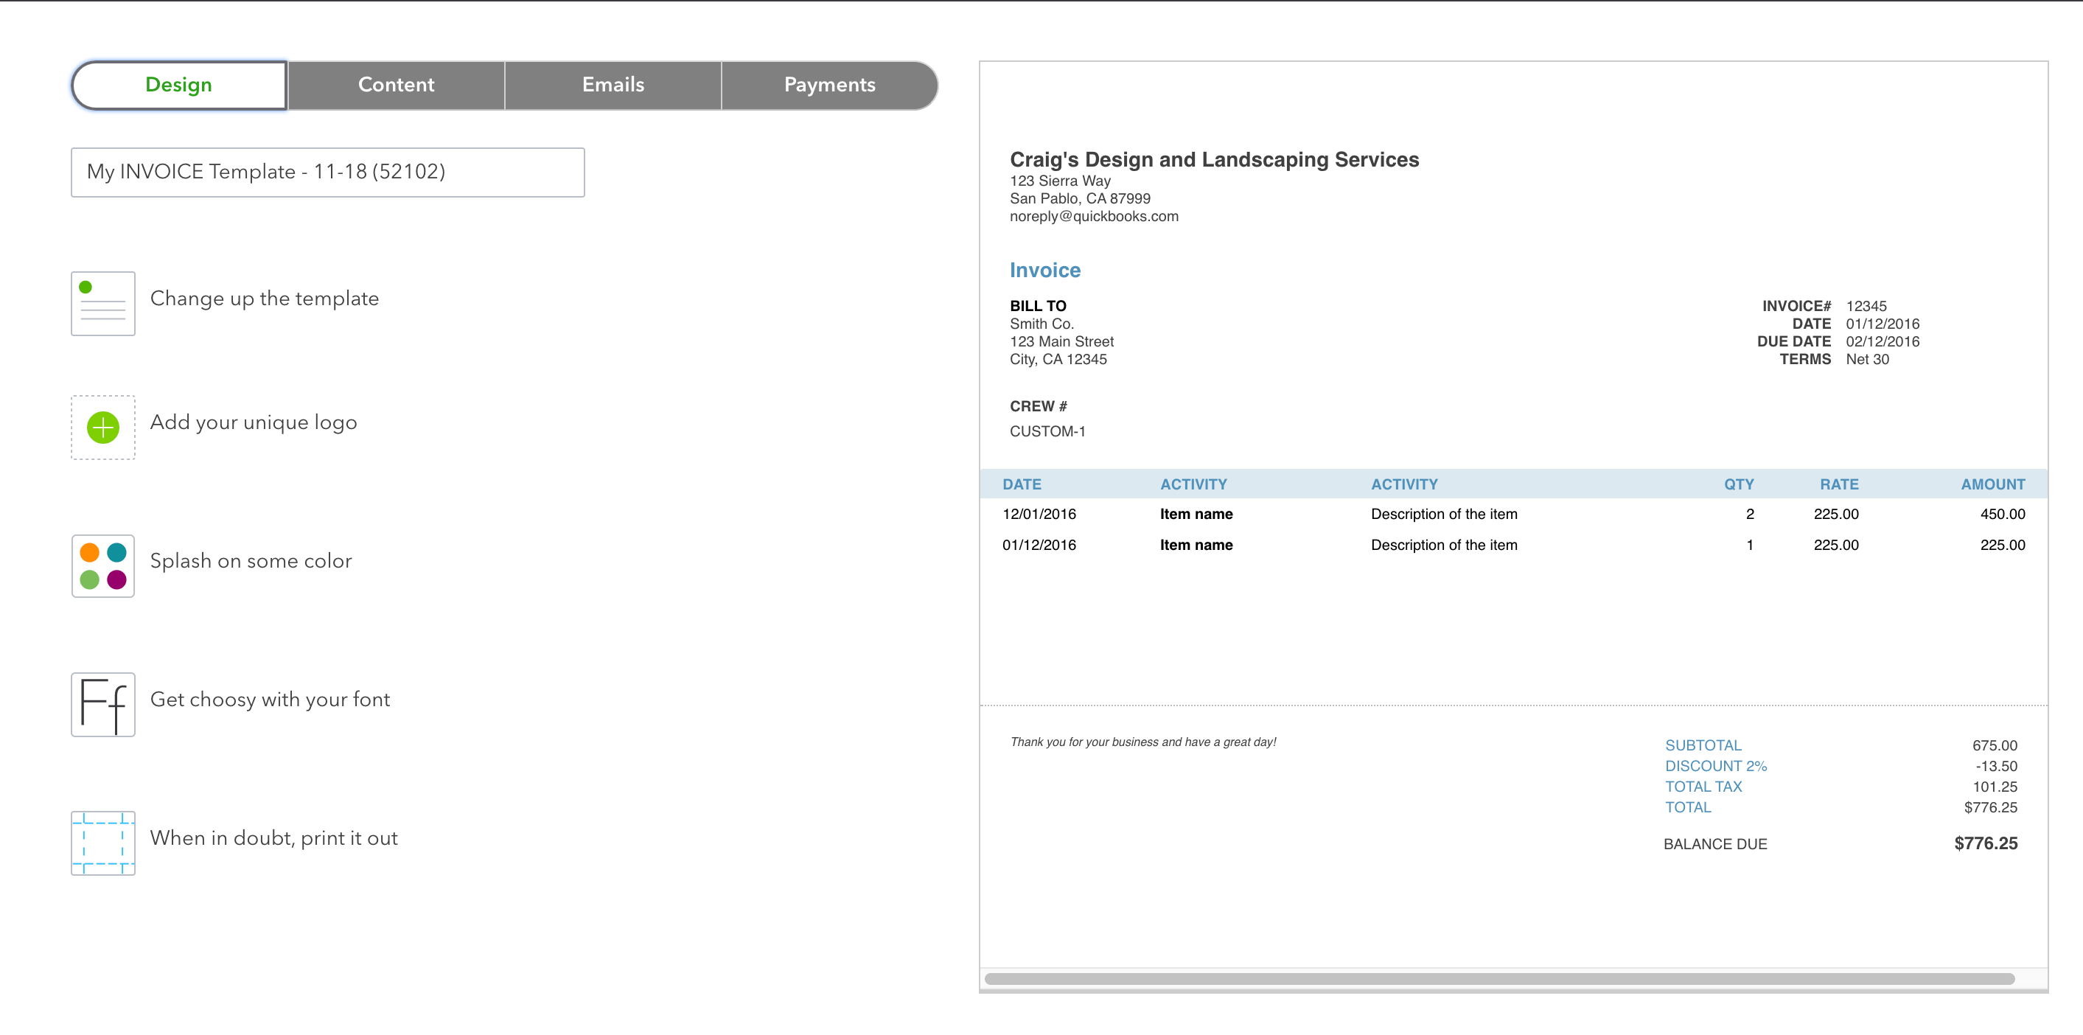Click the dashed print margins icon
Screen dimensions: 2083x1035
click(102, 843)
